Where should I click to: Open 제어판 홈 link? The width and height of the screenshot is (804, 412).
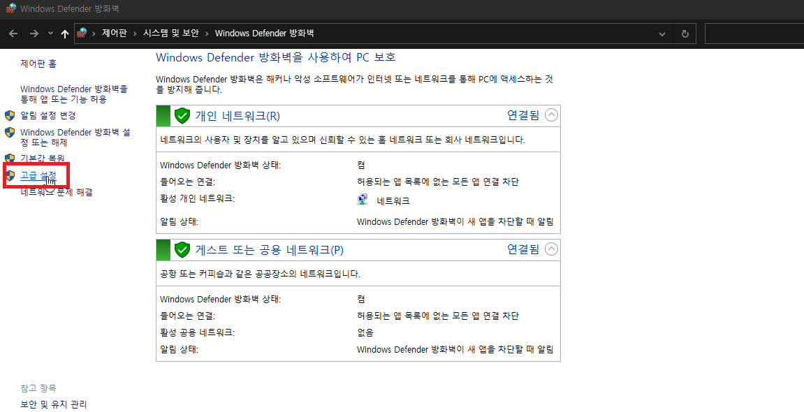click(x=38, y=64)
